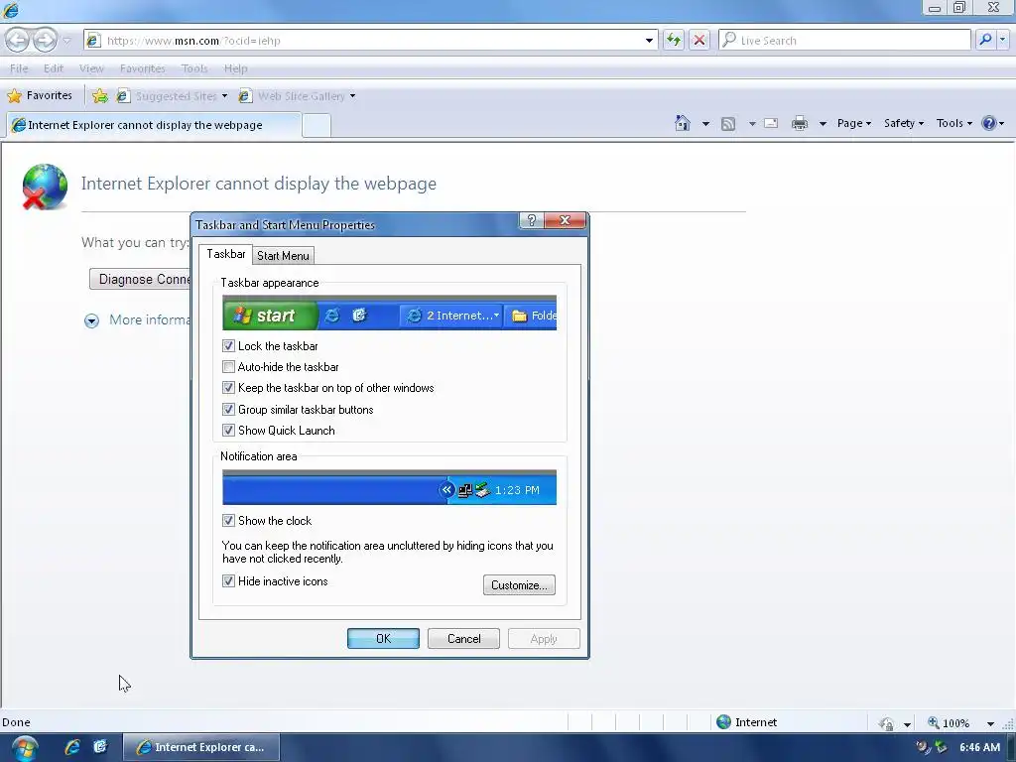Open the View menu

click(91, 68)
